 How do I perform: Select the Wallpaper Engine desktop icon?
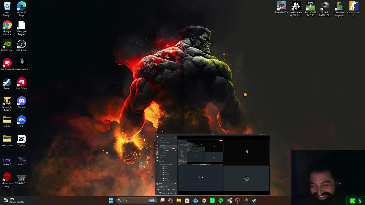[x=21, y=28]
